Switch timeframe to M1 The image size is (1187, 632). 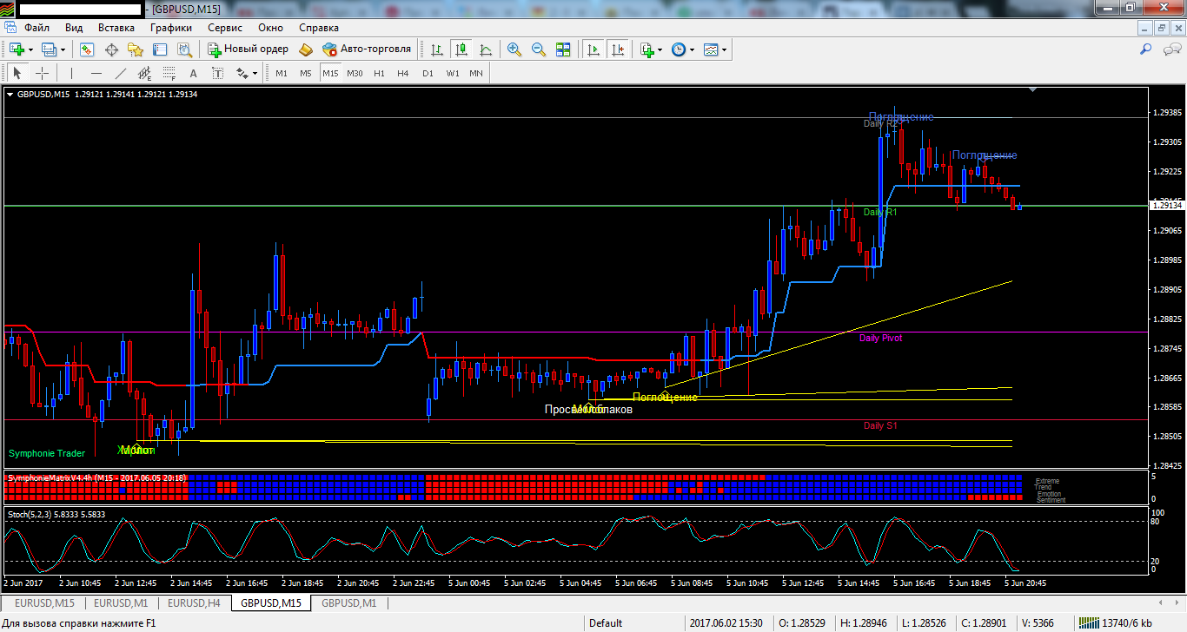pos(282,73)
